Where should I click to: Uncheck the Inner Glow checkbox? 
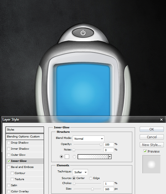coord(9,161)
